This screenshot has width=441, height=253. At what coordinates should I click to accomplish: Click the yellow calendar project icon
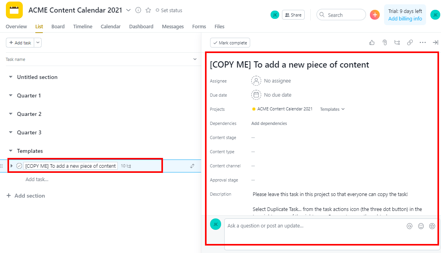(x=15, y=10)
